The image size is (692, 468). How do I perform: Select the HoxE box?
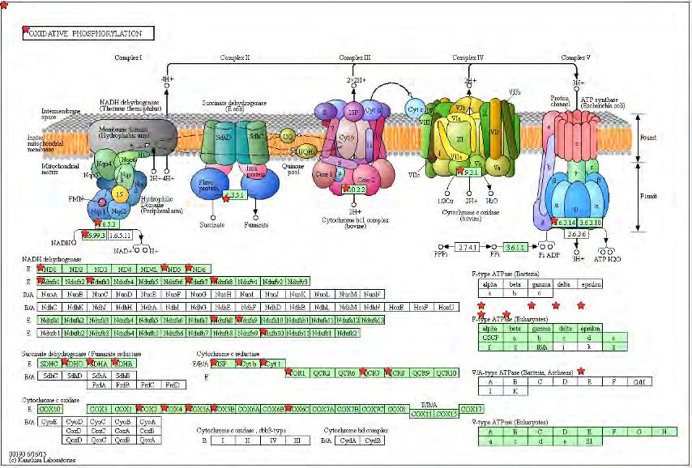[396, 307]
